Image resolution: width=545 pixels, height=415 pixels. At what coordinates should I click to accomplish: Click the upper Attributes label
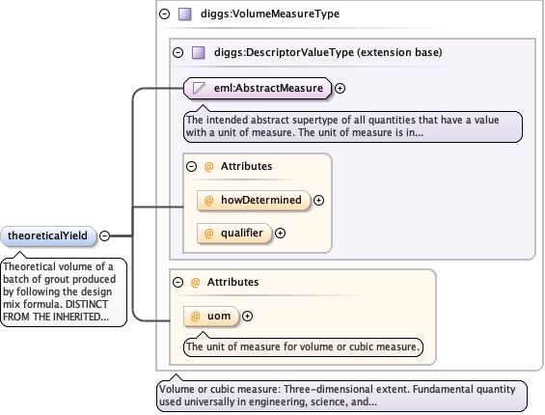[246, 166]
